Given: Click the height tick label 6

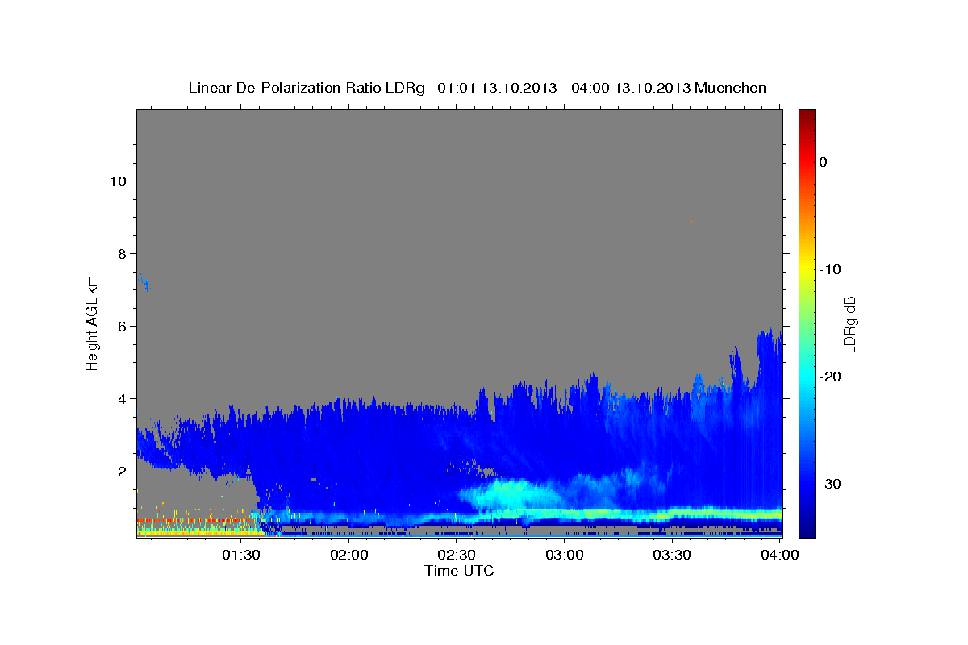Looking at the screenshot, I should 122,327.
